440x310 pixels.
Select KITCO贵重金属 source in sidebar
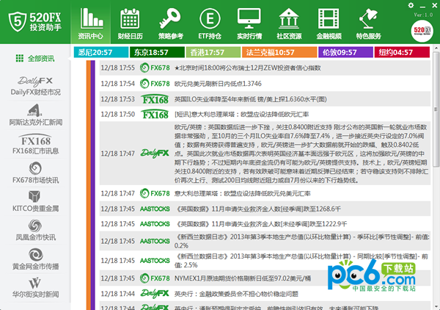(35, 201)
